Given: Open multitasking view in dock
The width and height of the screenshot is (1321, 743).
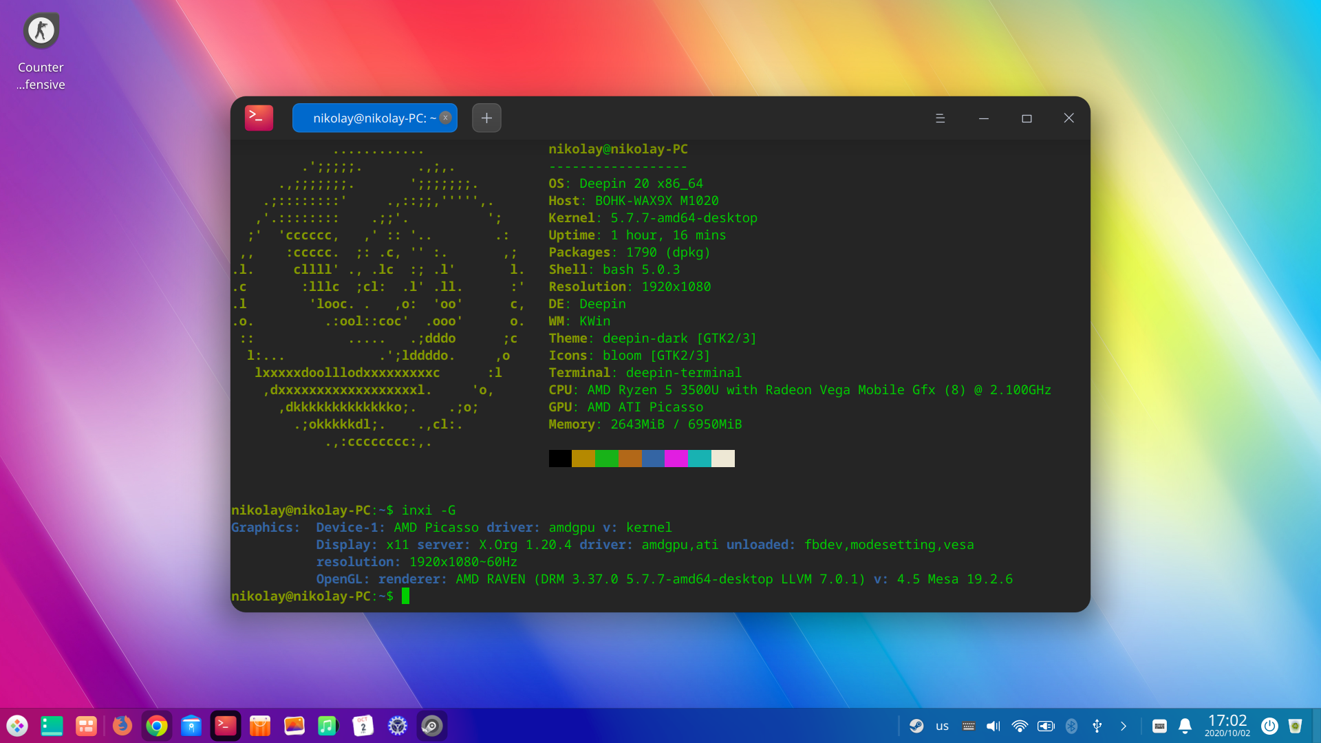Looking at the screenshot, I should 86,726.
